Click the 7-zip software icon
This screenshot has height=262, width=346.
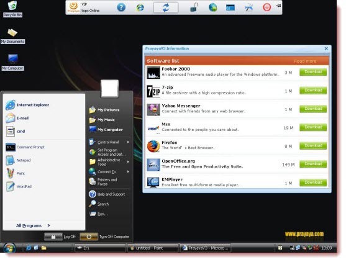(x=153, y=91)
